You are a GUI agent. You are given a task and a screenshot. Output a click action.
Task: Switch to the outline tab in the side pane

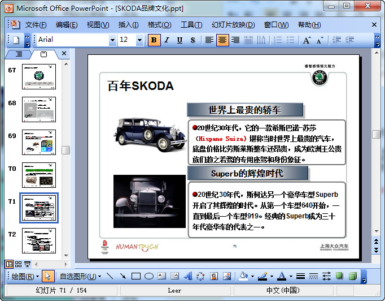pos(19,54)
